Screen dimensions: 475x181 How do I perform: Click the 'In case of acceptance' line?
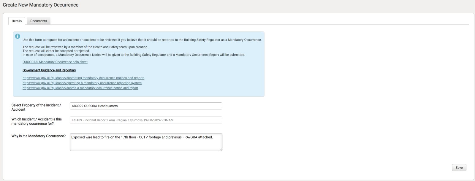tap(134, 55)
